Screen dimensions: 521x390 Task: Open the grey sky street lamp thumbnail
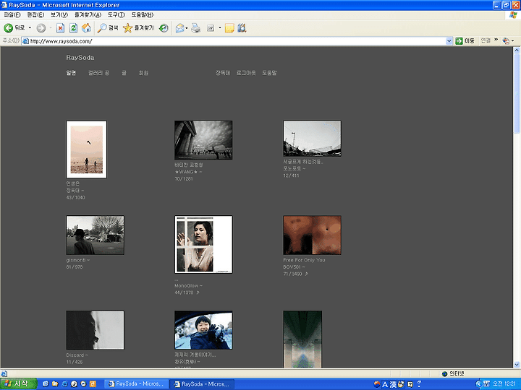pyautogui.click(x=312, y=139)
